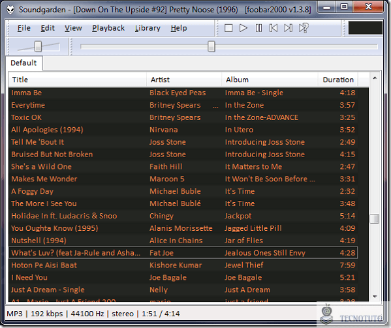The height and width of the screenshot is (328, 391).
Task: Click the seek bar position handle
Action: pyautogui.click(x=211, y=46)
